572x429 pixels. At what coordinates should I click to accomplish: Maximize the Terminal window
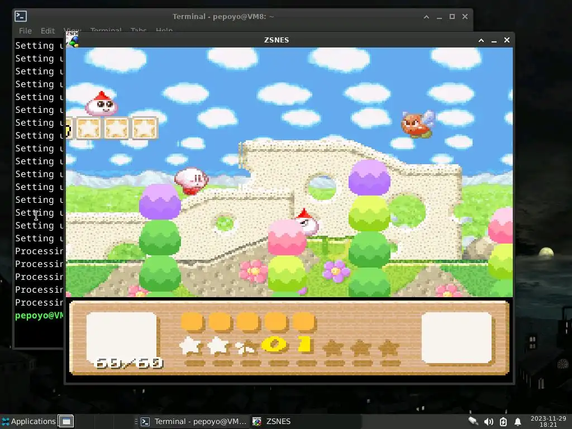[452, 17]
